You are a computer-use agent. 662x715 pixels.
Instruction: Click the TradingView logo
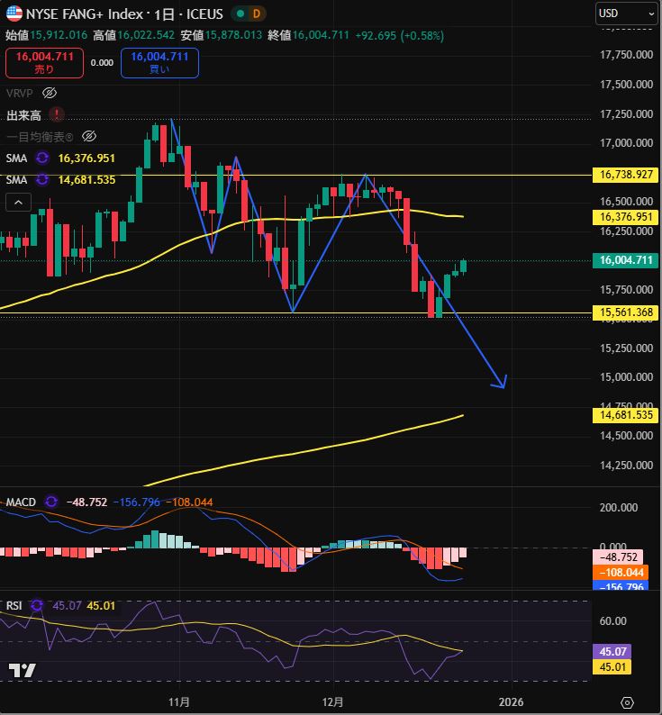[22, 670]
